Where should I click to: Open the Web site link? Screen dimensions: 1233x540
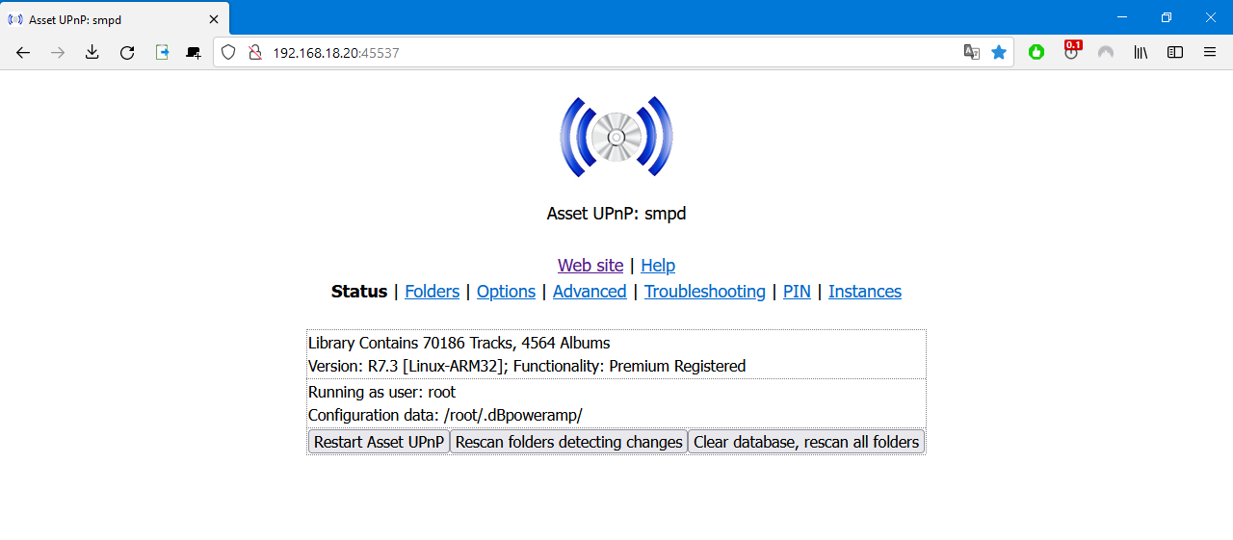[x=590, y=266]
